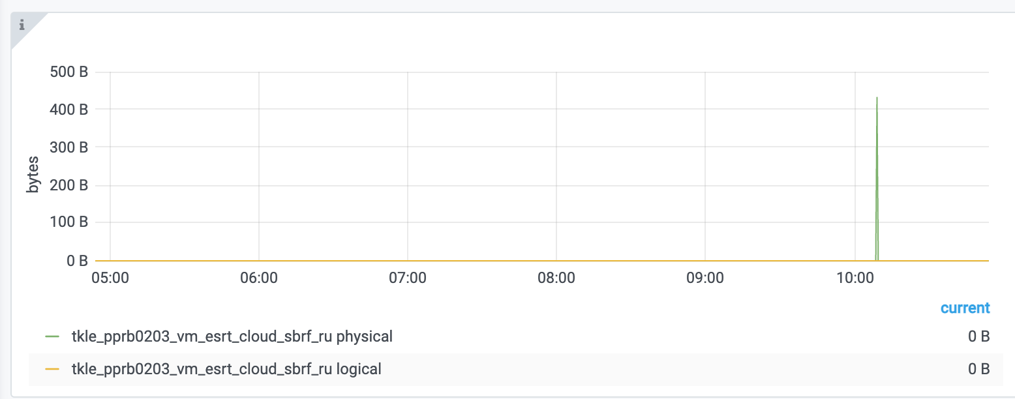Click the panel info icon in corner
Image resolution: width=1015 pixels, height=399 pixels.
(x=22, y=25)
